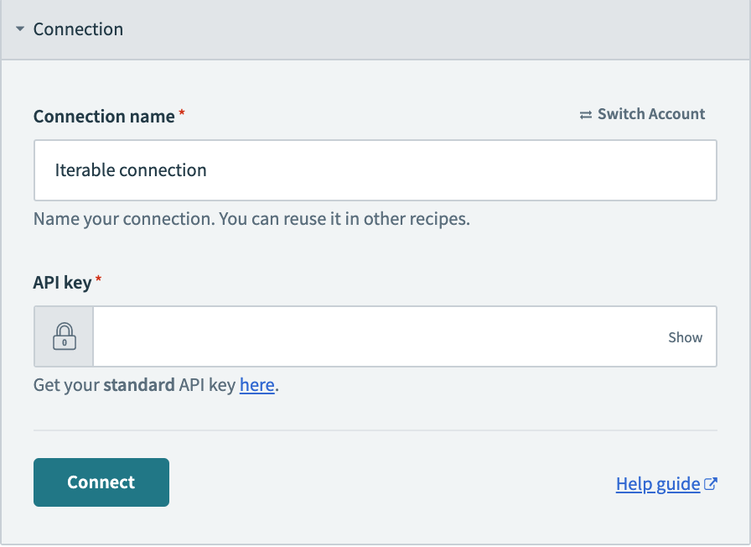Image resolution: width=751 pixels, height=547 pixels.
Task: Open the Help guide link
Action: tap(657, 483)
